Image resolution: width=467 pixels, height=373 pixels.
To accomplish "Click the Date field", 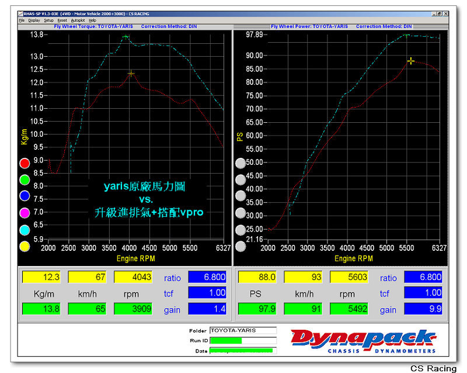I will click(243, 351).
